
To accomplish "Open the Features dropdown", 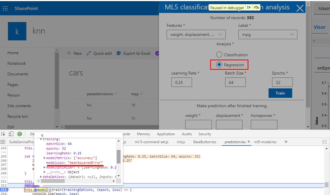I will pos(196,35).
